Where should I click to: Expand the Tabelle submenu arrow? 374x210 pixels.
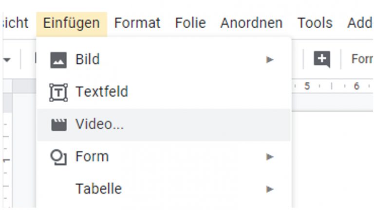[270, 189]
